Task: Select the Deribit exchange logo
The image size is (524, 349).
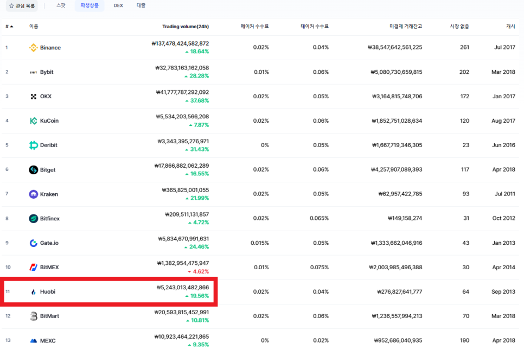Action: coord(34,145)
